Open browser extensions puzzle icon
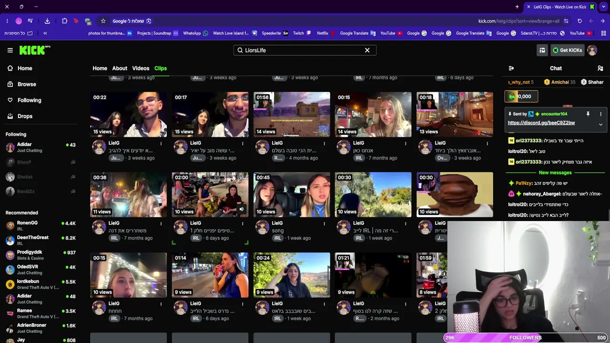 click(65, 21)
